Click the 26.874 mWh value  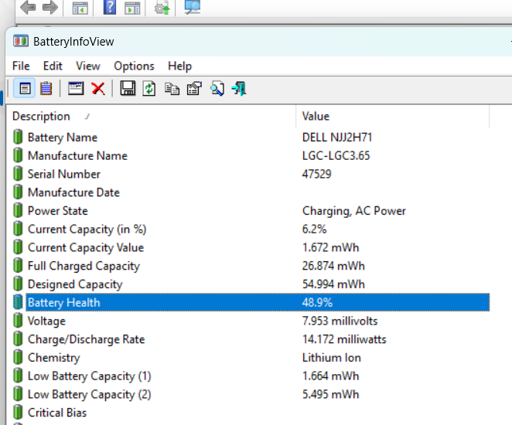point(333,266)
